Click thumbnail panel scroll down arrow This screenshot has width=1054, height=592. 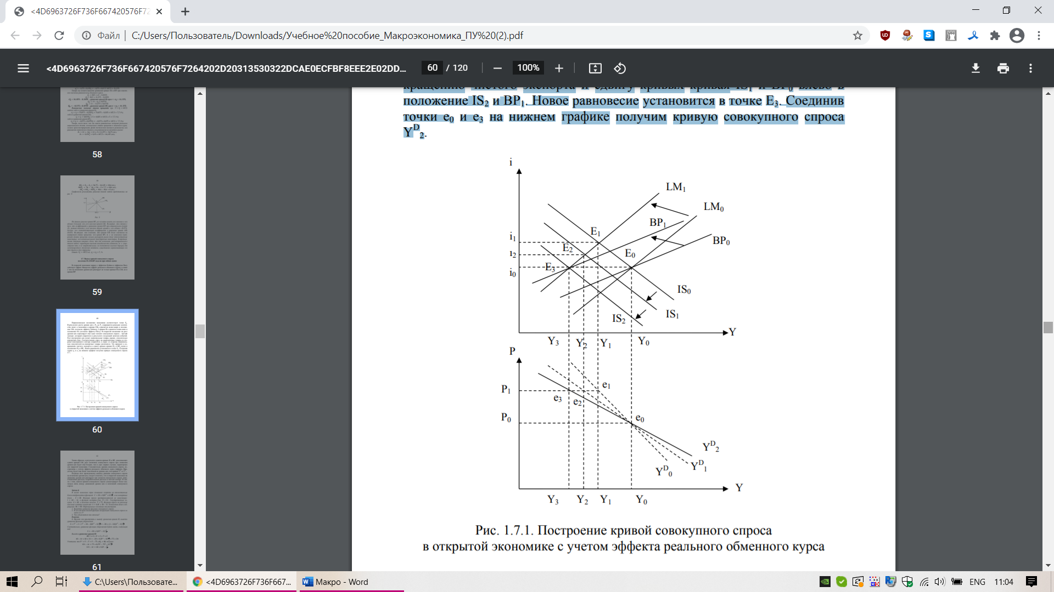point(200,565)
